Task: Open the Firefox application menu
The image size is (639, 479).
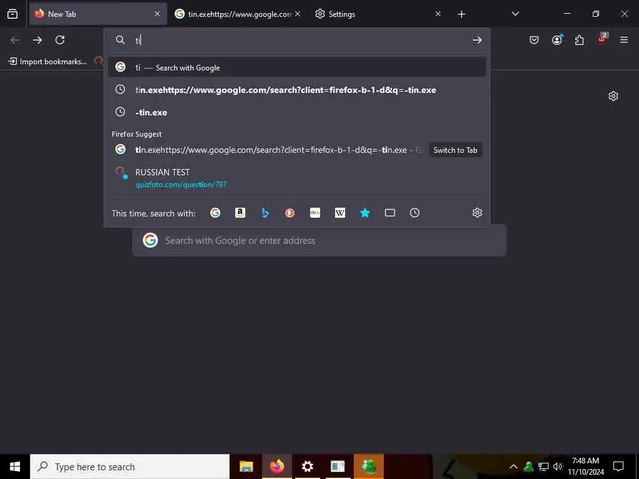Action: click(x=624, y=40)
